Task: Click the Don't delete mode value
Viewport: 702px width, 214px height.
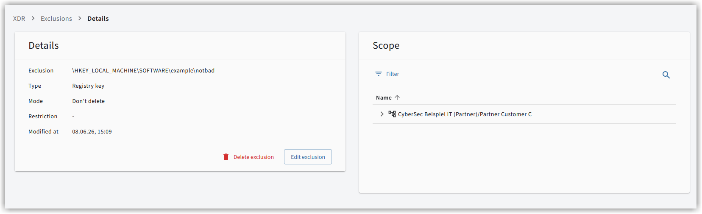Action: click(x=88, y=101)
